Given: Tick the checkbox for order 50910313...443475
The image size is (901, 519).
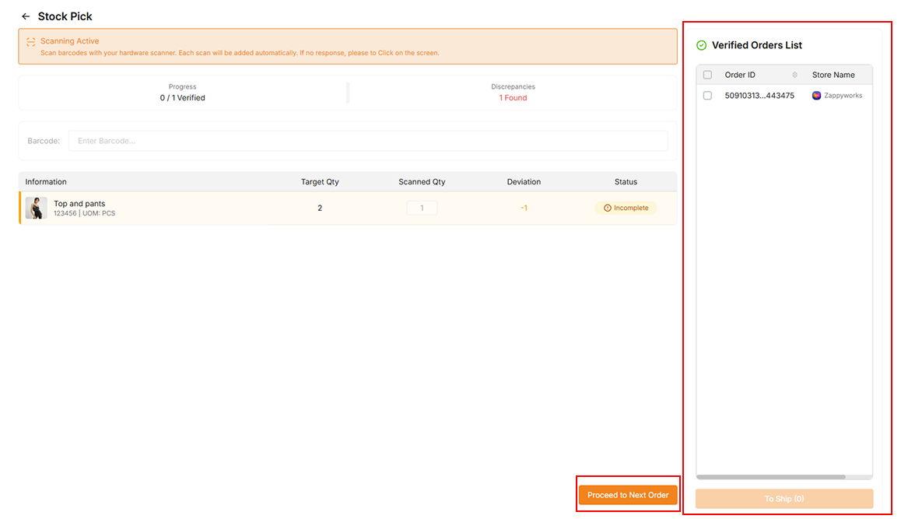Looking at the screenshot, I should click(707, 96).
